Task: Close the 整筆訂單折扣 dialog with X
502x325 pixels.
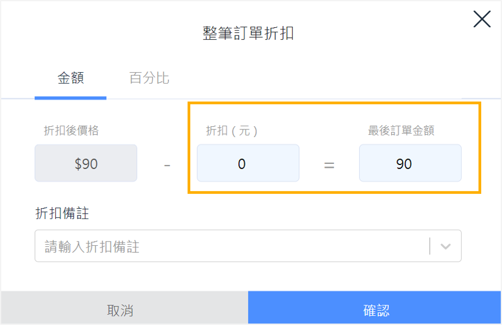Action: [482, 19]
